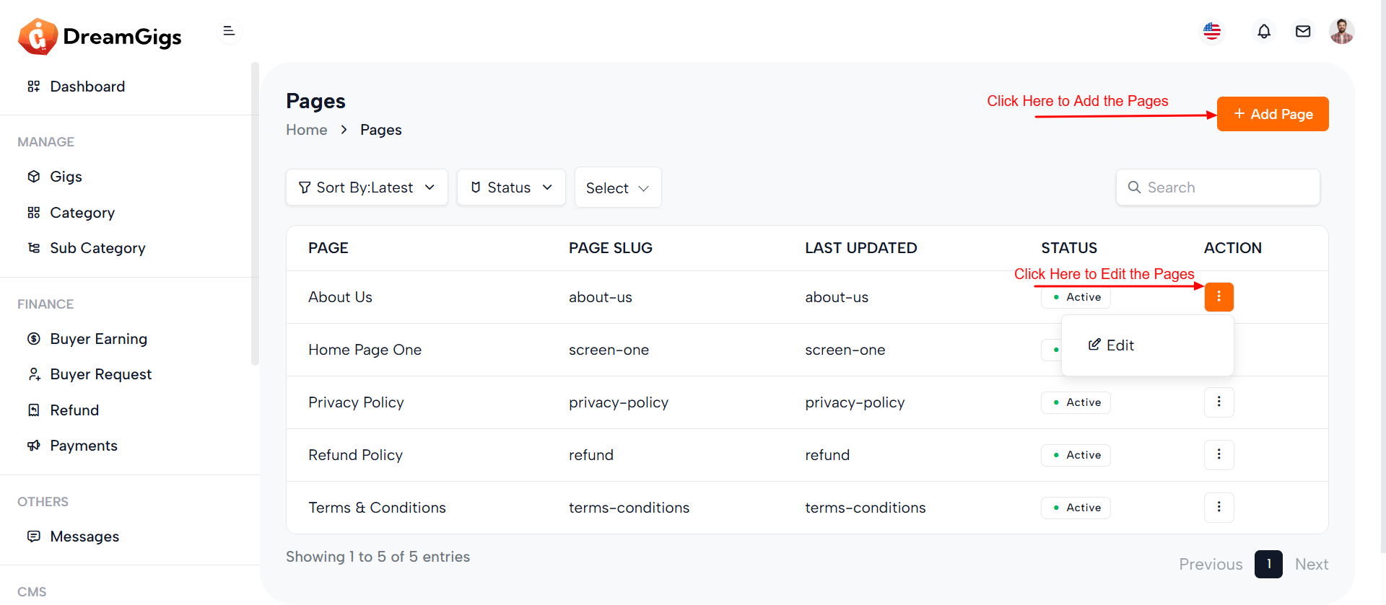Open action menu for Terms & Conditions row
Screen dimensions: 1386x605
[1219, 508]
